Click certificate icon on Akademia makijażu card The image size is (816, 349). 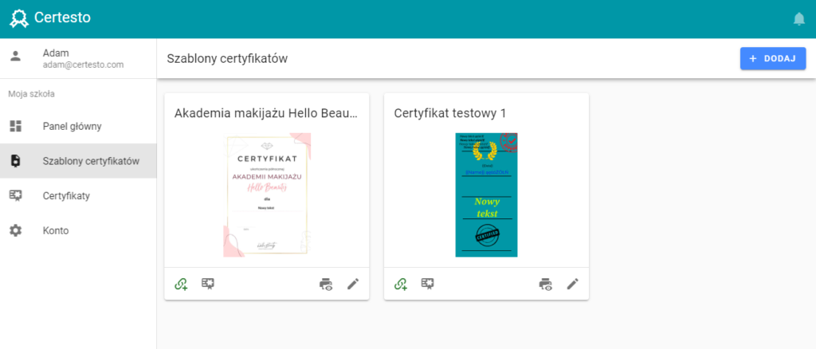(208, 284)
